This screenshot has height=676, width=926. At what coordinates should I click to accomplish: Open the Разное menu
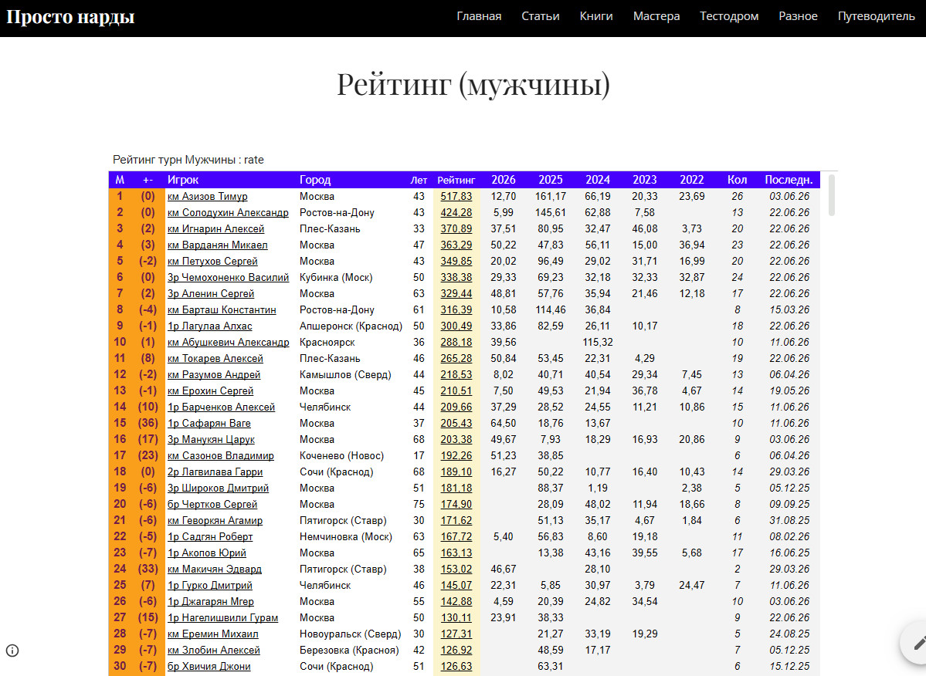798,16
